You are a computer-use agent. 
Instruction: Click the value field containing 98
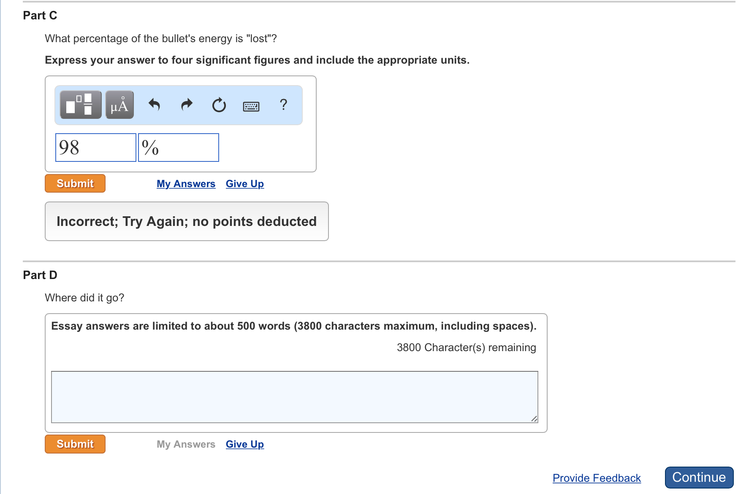click(x=96, y=148)
